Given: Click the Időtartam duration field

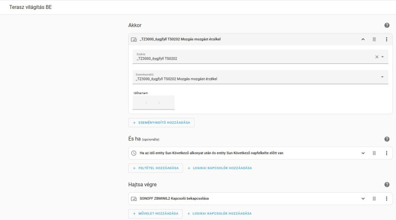Looking at the screenshot, I should pos(153,103).
